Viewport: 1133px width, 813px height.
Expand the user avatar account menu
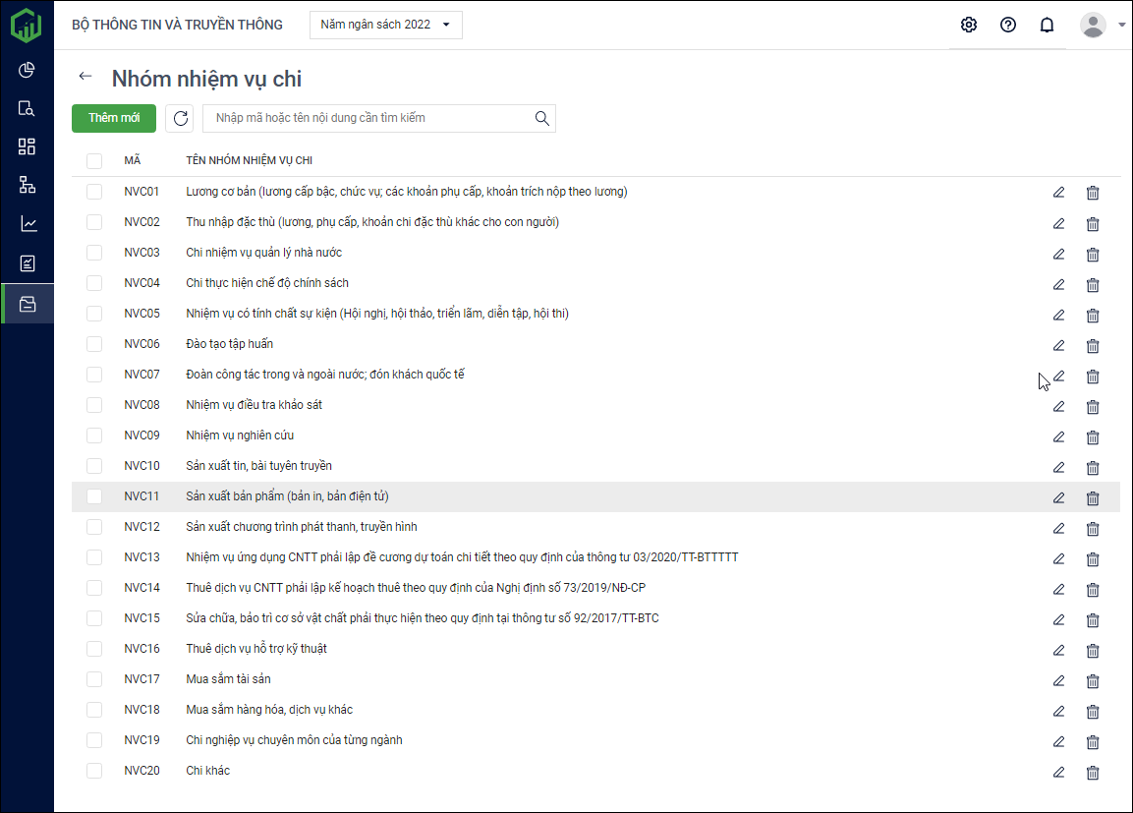1101,26
